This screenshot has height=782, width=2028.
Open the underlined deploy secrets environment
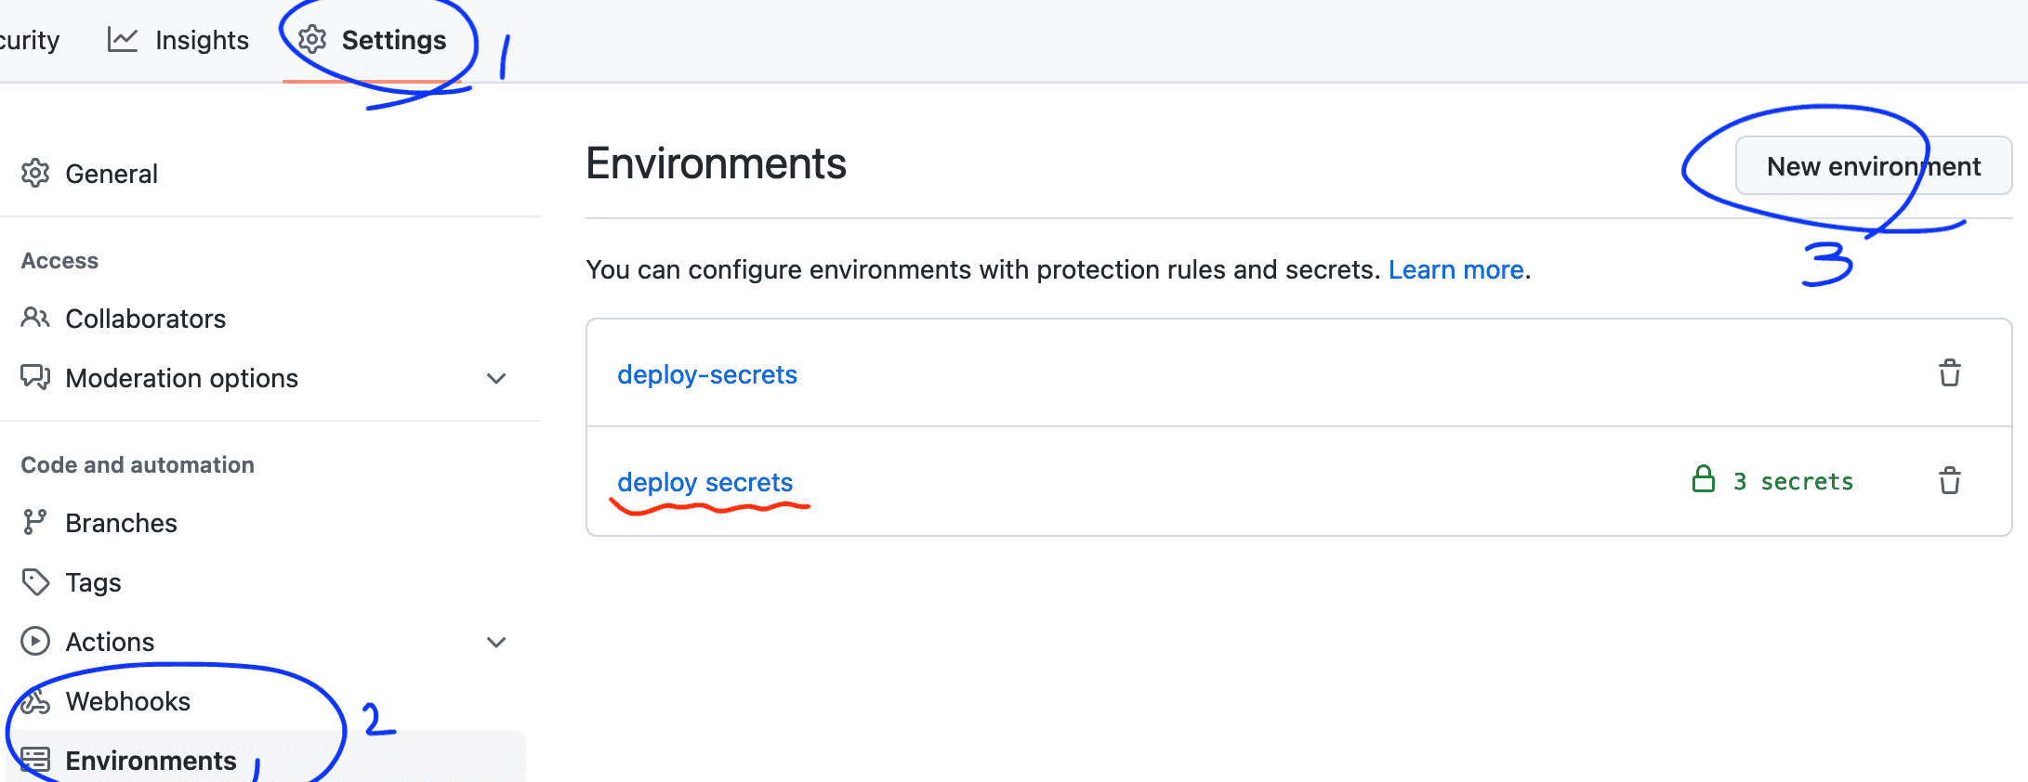point(705,482)
